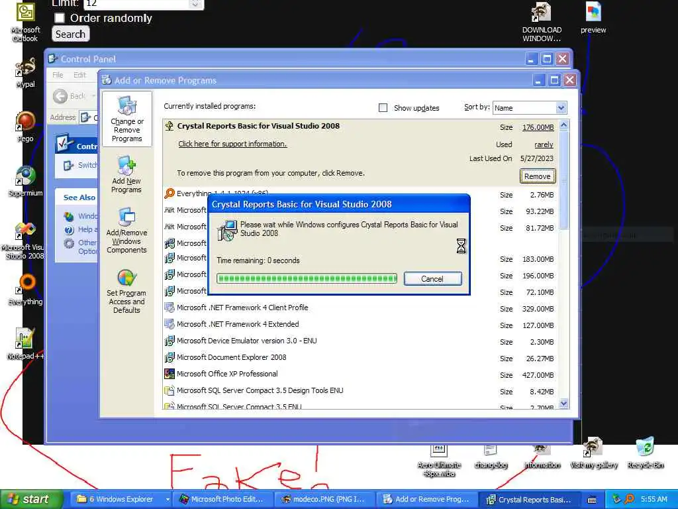The height and width of the screenshot is (509, 678).
Task: Click Microsoft Office XP Professional list icon
Action: (169, 374)
